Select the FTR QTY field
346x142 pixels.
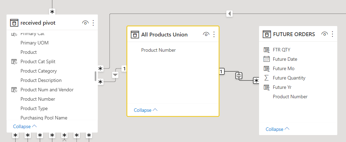[x=282, y=50]
